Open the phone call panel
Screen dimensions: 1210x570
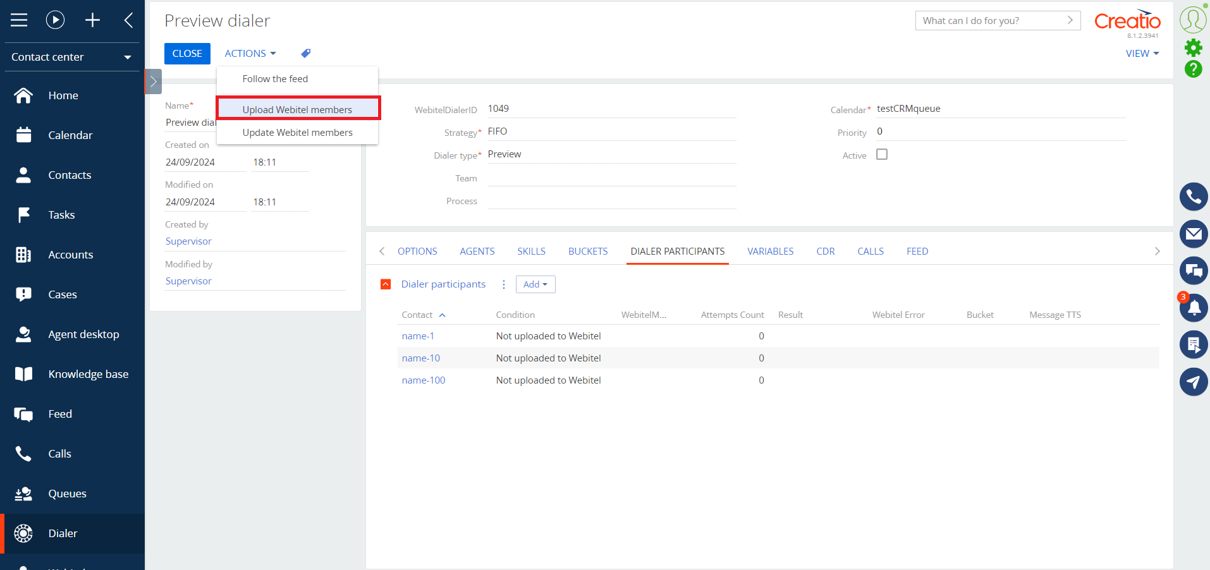1194,197
